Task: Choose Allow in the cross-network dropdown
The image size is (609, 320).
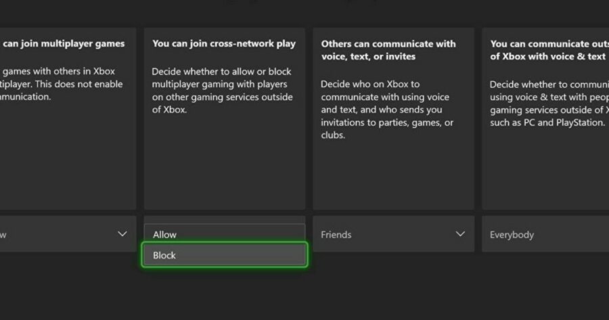Action: pyautogui.click(x=224, y=234)
